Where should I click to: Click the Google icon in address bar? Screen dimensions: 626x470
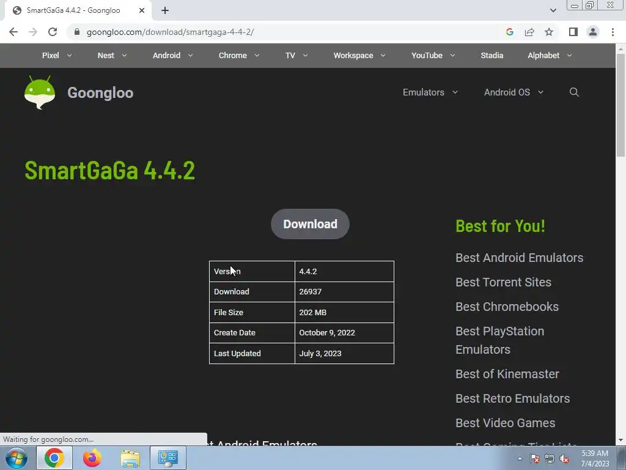pos(509,32)
